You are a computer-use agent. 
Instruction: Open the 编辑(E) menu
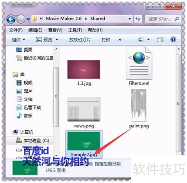pyautogui.click(x=35, y=30)
